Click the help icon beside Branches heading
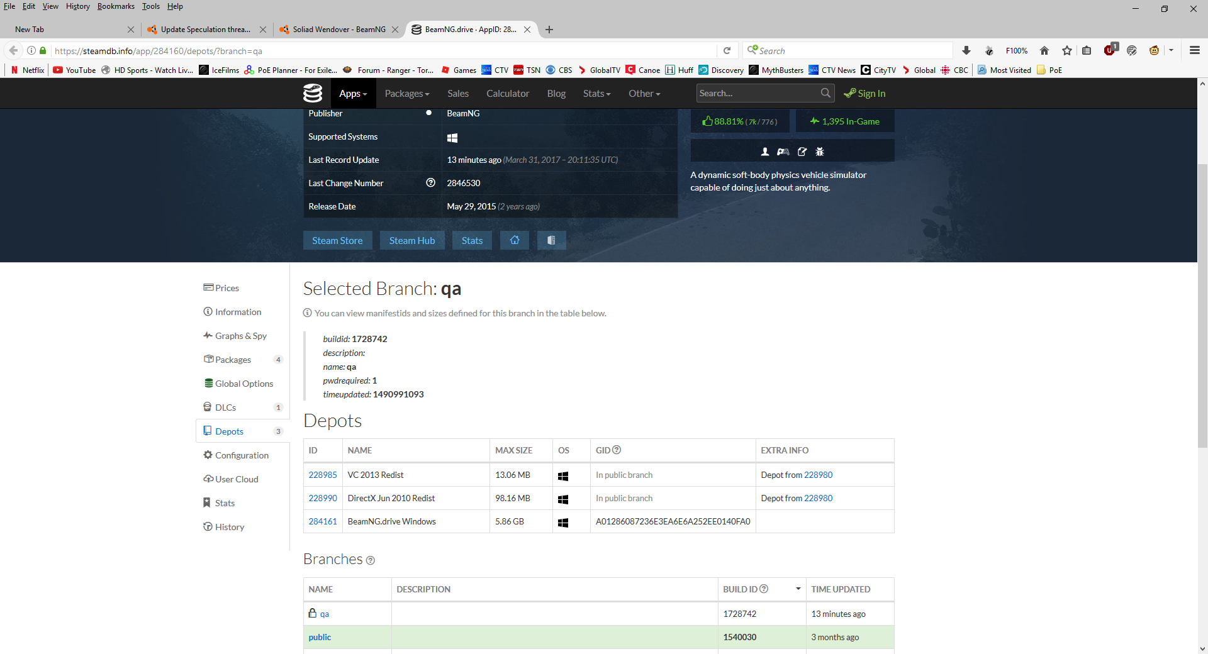Image resolution: width=1208 pixels, height=654 pixels. coord(371,560)
